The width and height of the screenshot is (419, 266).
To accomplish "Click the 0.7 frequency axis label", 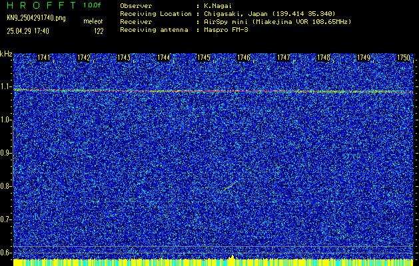I will tap(5, 219).
